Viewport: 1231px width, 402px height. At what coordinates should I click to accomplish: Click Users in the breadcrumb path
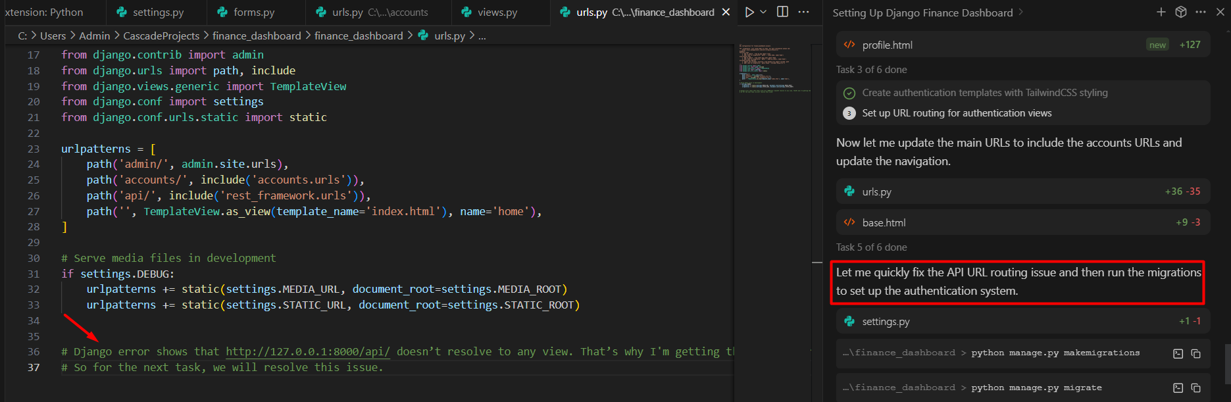pyautogui.click(x=53, y=36)
